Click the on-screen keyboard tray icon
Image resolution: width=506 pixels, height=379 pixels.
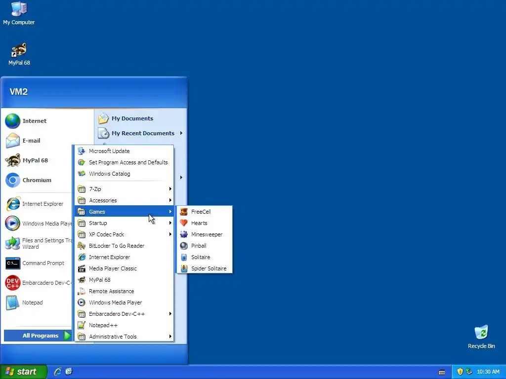coord(442,372)
